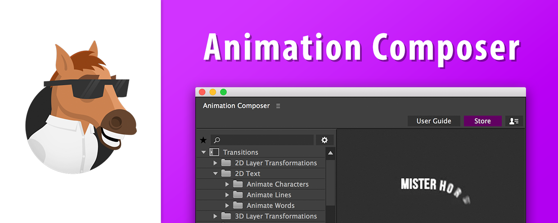Select the Transitions row
The width and height of the screenshot is (558, 223).
click(x=261, y=152)
